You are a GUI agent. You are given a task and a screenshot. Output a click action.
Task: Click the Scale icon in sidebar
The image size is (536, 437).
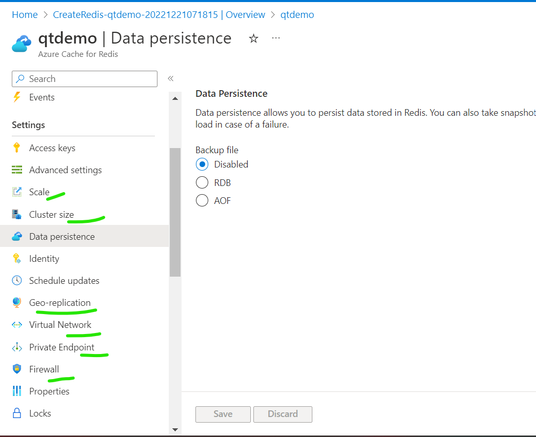coord(17,192)
